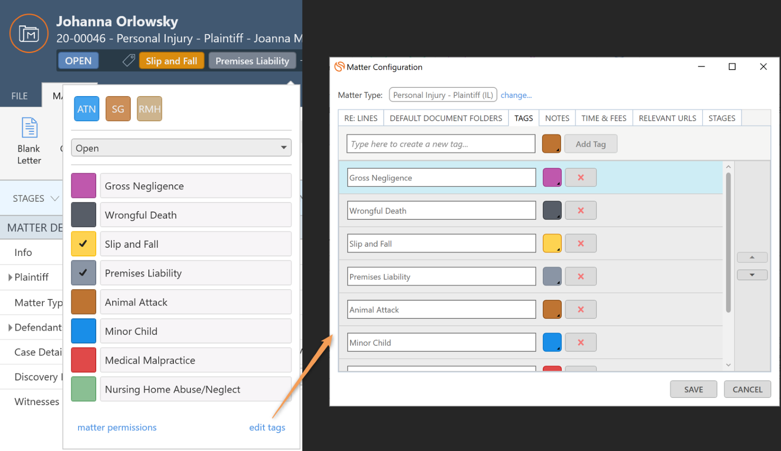Image resolution: width=781 pixels, height=451 pixels.
Task: Open color dropdown for Gross Negligence tag
Action: point(552,177)
